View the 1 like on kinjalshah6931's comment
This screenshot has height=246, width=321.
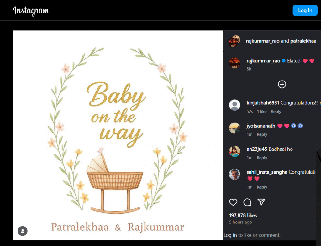pos(262,112)
